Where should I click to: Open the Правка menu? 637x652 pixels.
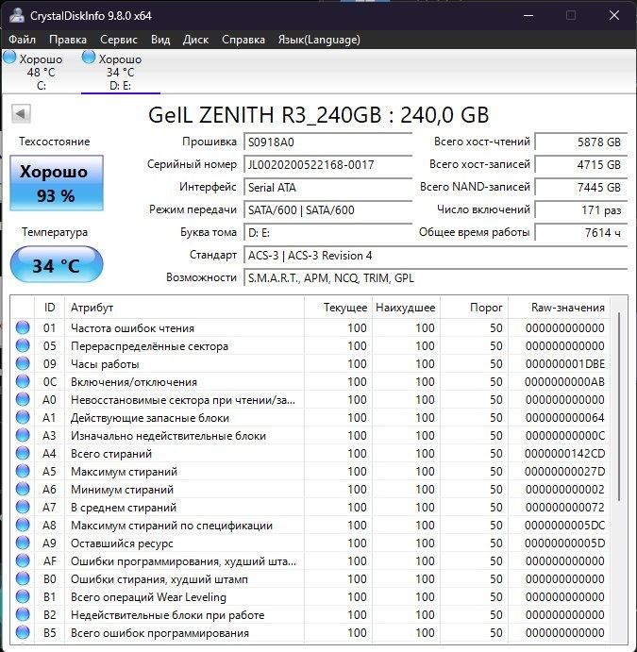[68, 40]
